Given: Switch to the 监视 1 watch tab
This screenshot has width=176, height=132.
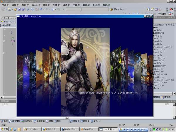Looking at the screenshot, I should point(95,121).
